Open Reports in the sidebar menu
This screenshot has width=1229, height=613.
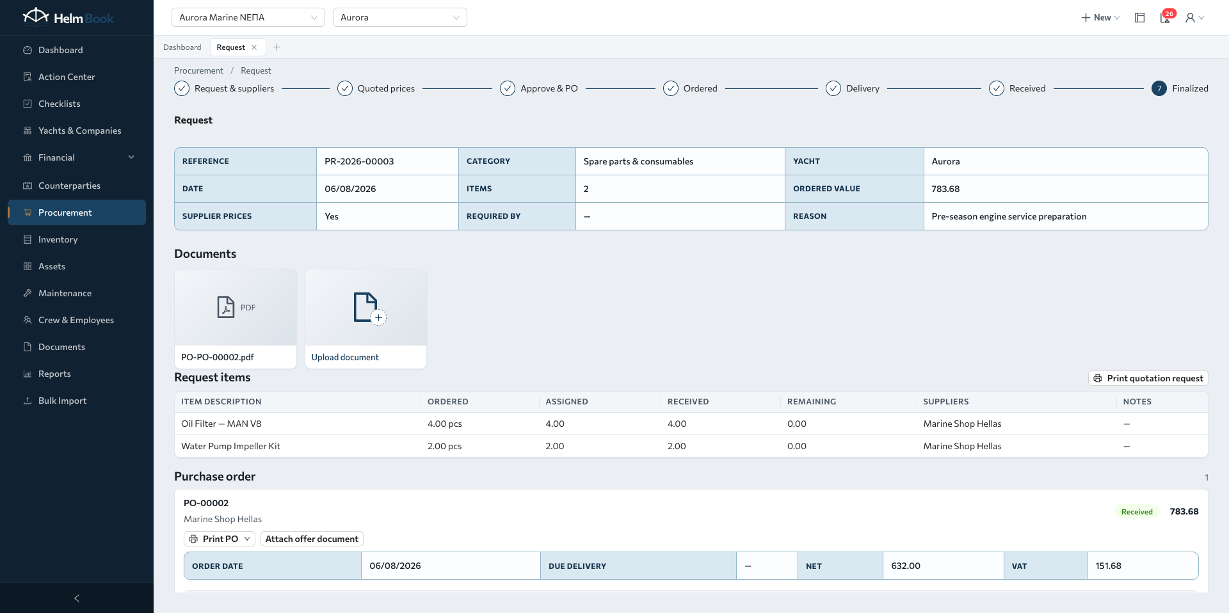coord(77,374)
